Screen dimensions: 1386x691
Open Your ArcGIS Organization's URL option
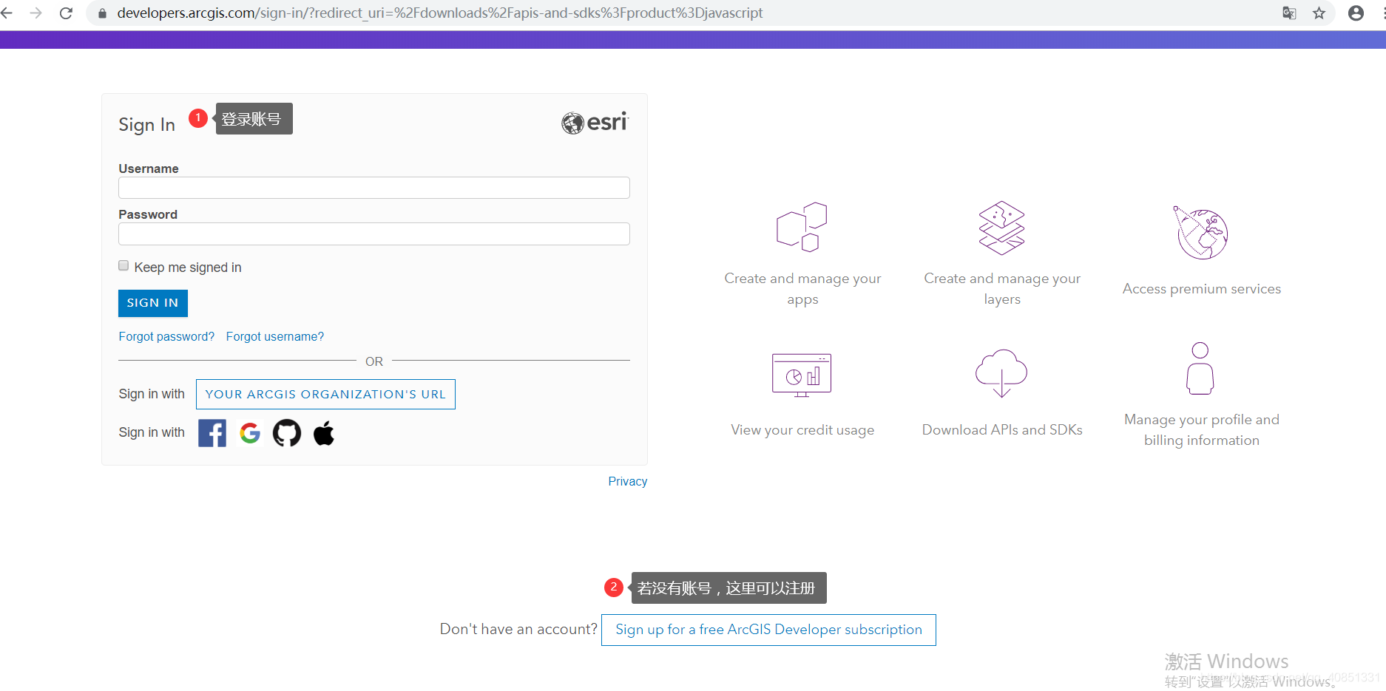[325, 394]
